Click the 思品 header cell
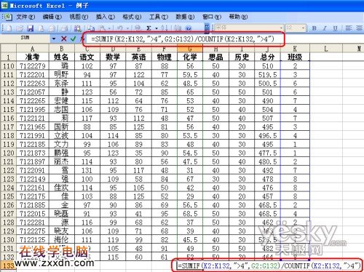 pyautogui.click(x=215, y=57)
